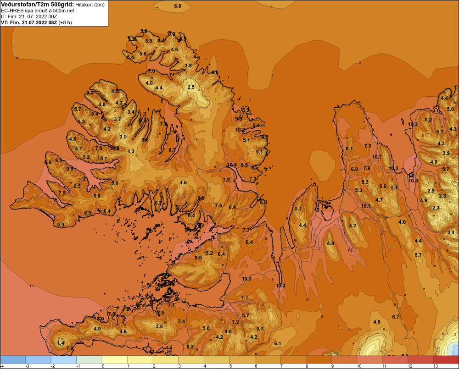This screenshot has height=369, width=459.
Task: Click the 8.9 temperature value on the map
Action: 198,258
